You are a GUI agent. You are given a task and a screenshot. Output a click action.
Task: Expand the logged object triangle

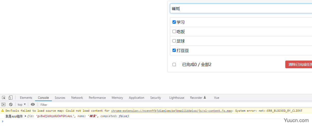(x=25, y=116)
